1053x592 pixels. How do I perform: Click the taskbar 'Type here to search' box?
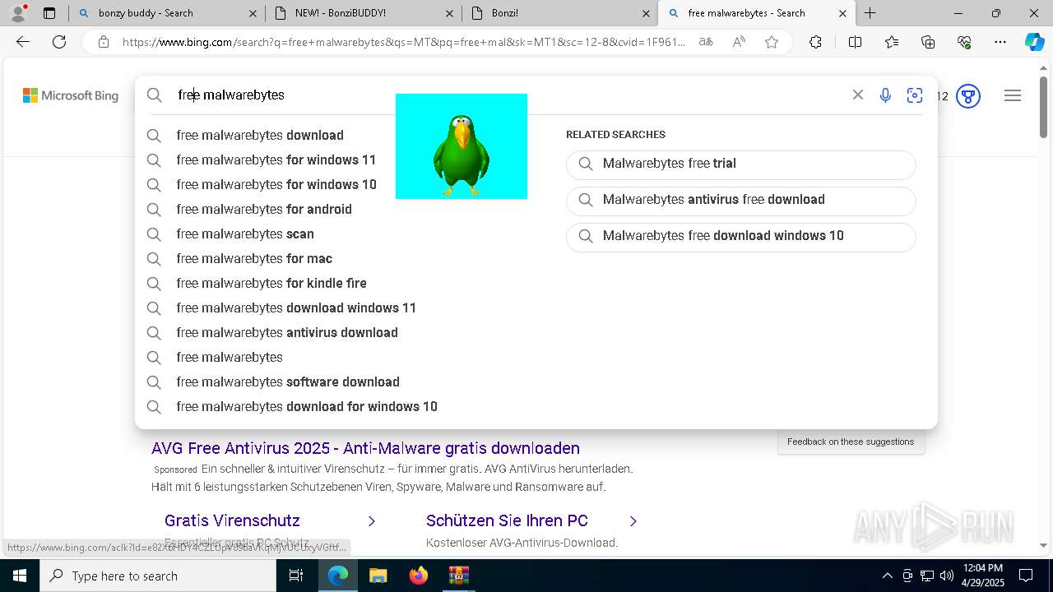pyautogui.click(x=158, y=576)
